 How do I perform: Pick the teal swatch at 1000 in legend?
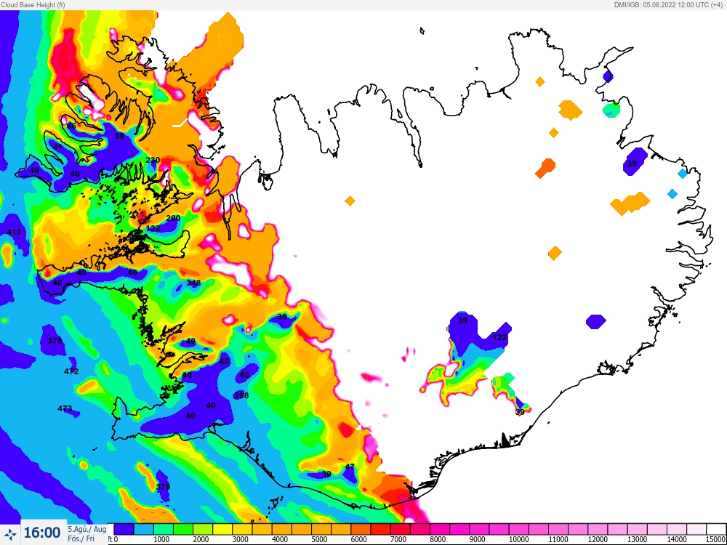click(163, 529)
